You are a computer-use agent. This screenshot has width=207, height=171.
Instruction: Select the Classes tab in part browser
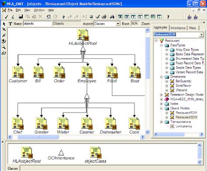(x=13, y=168)
